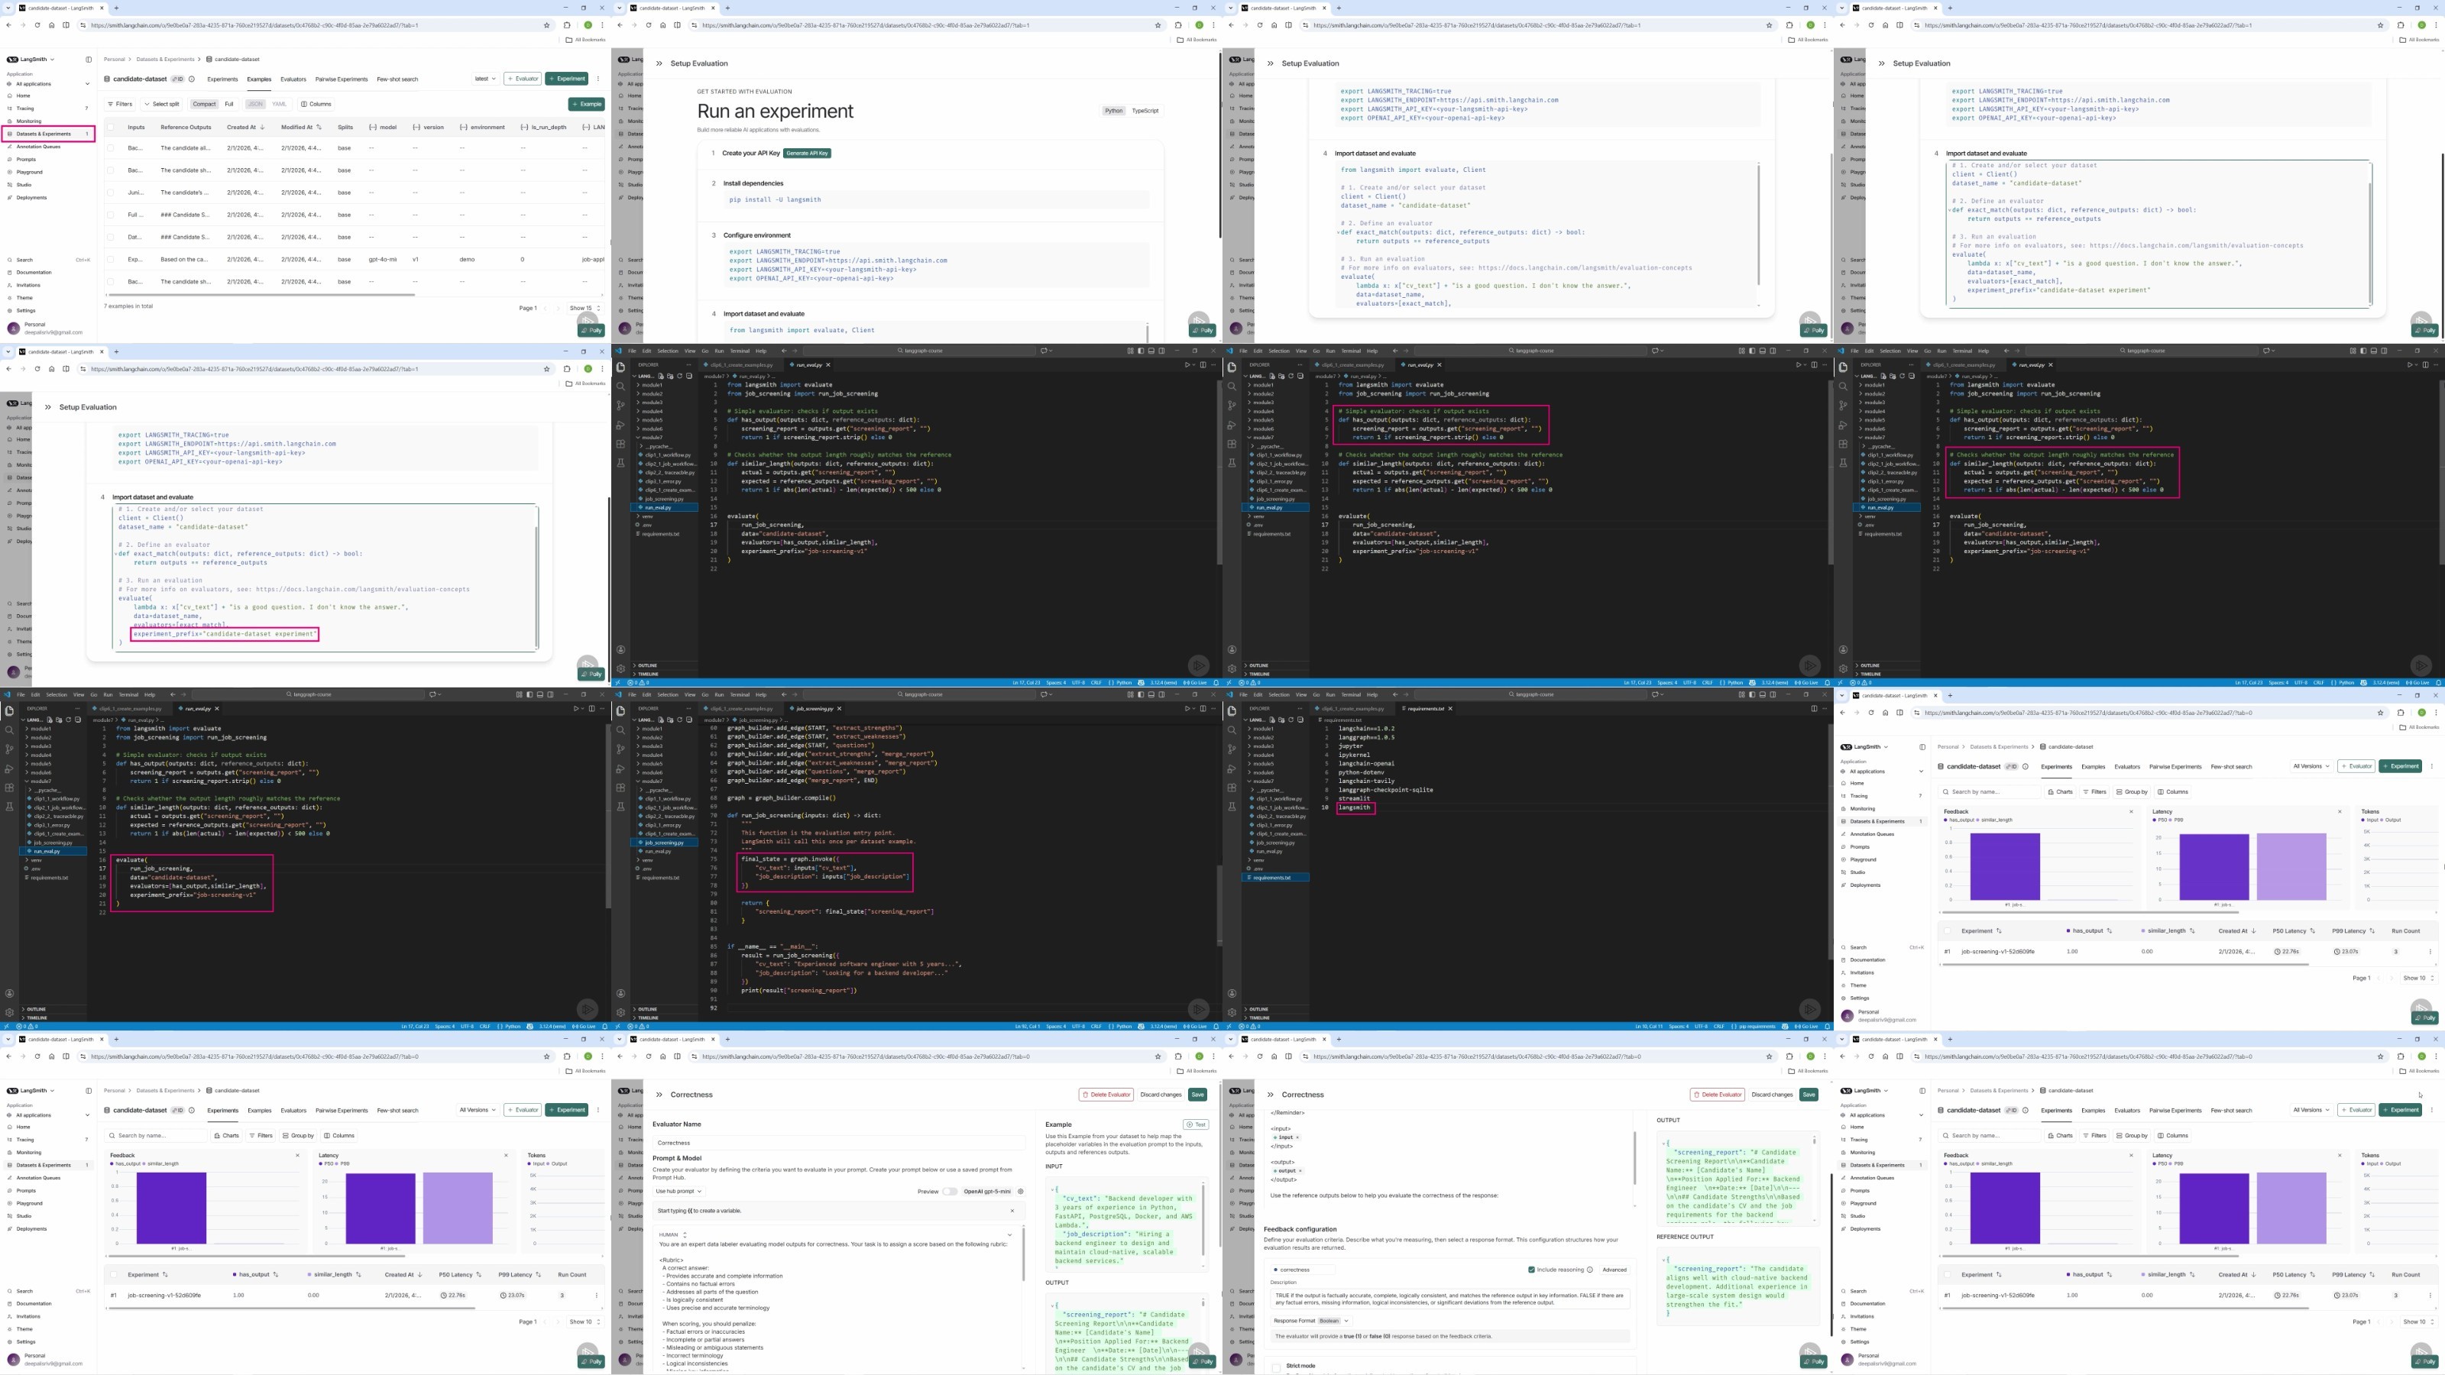Switch examples format to YAML
Screen dimensions: 2445x1375
[279, 105]
